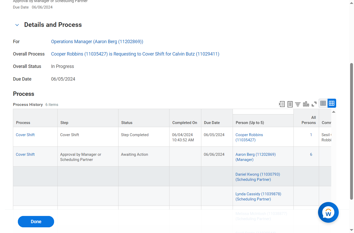Screen dimensions: 354x233
Task: Open Daniel Kwong (Scheduling Partner) link
Action: pos(258,177)
